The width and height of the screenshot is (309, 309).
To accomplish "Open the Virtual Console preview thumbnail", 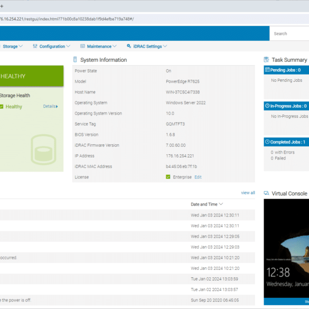I will pos(286,249).
